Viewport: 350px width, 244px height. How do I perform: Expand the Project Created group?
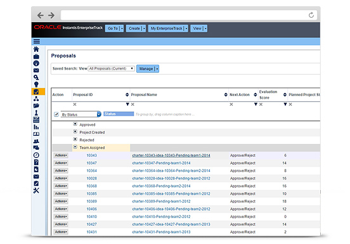tap(75, 131)
